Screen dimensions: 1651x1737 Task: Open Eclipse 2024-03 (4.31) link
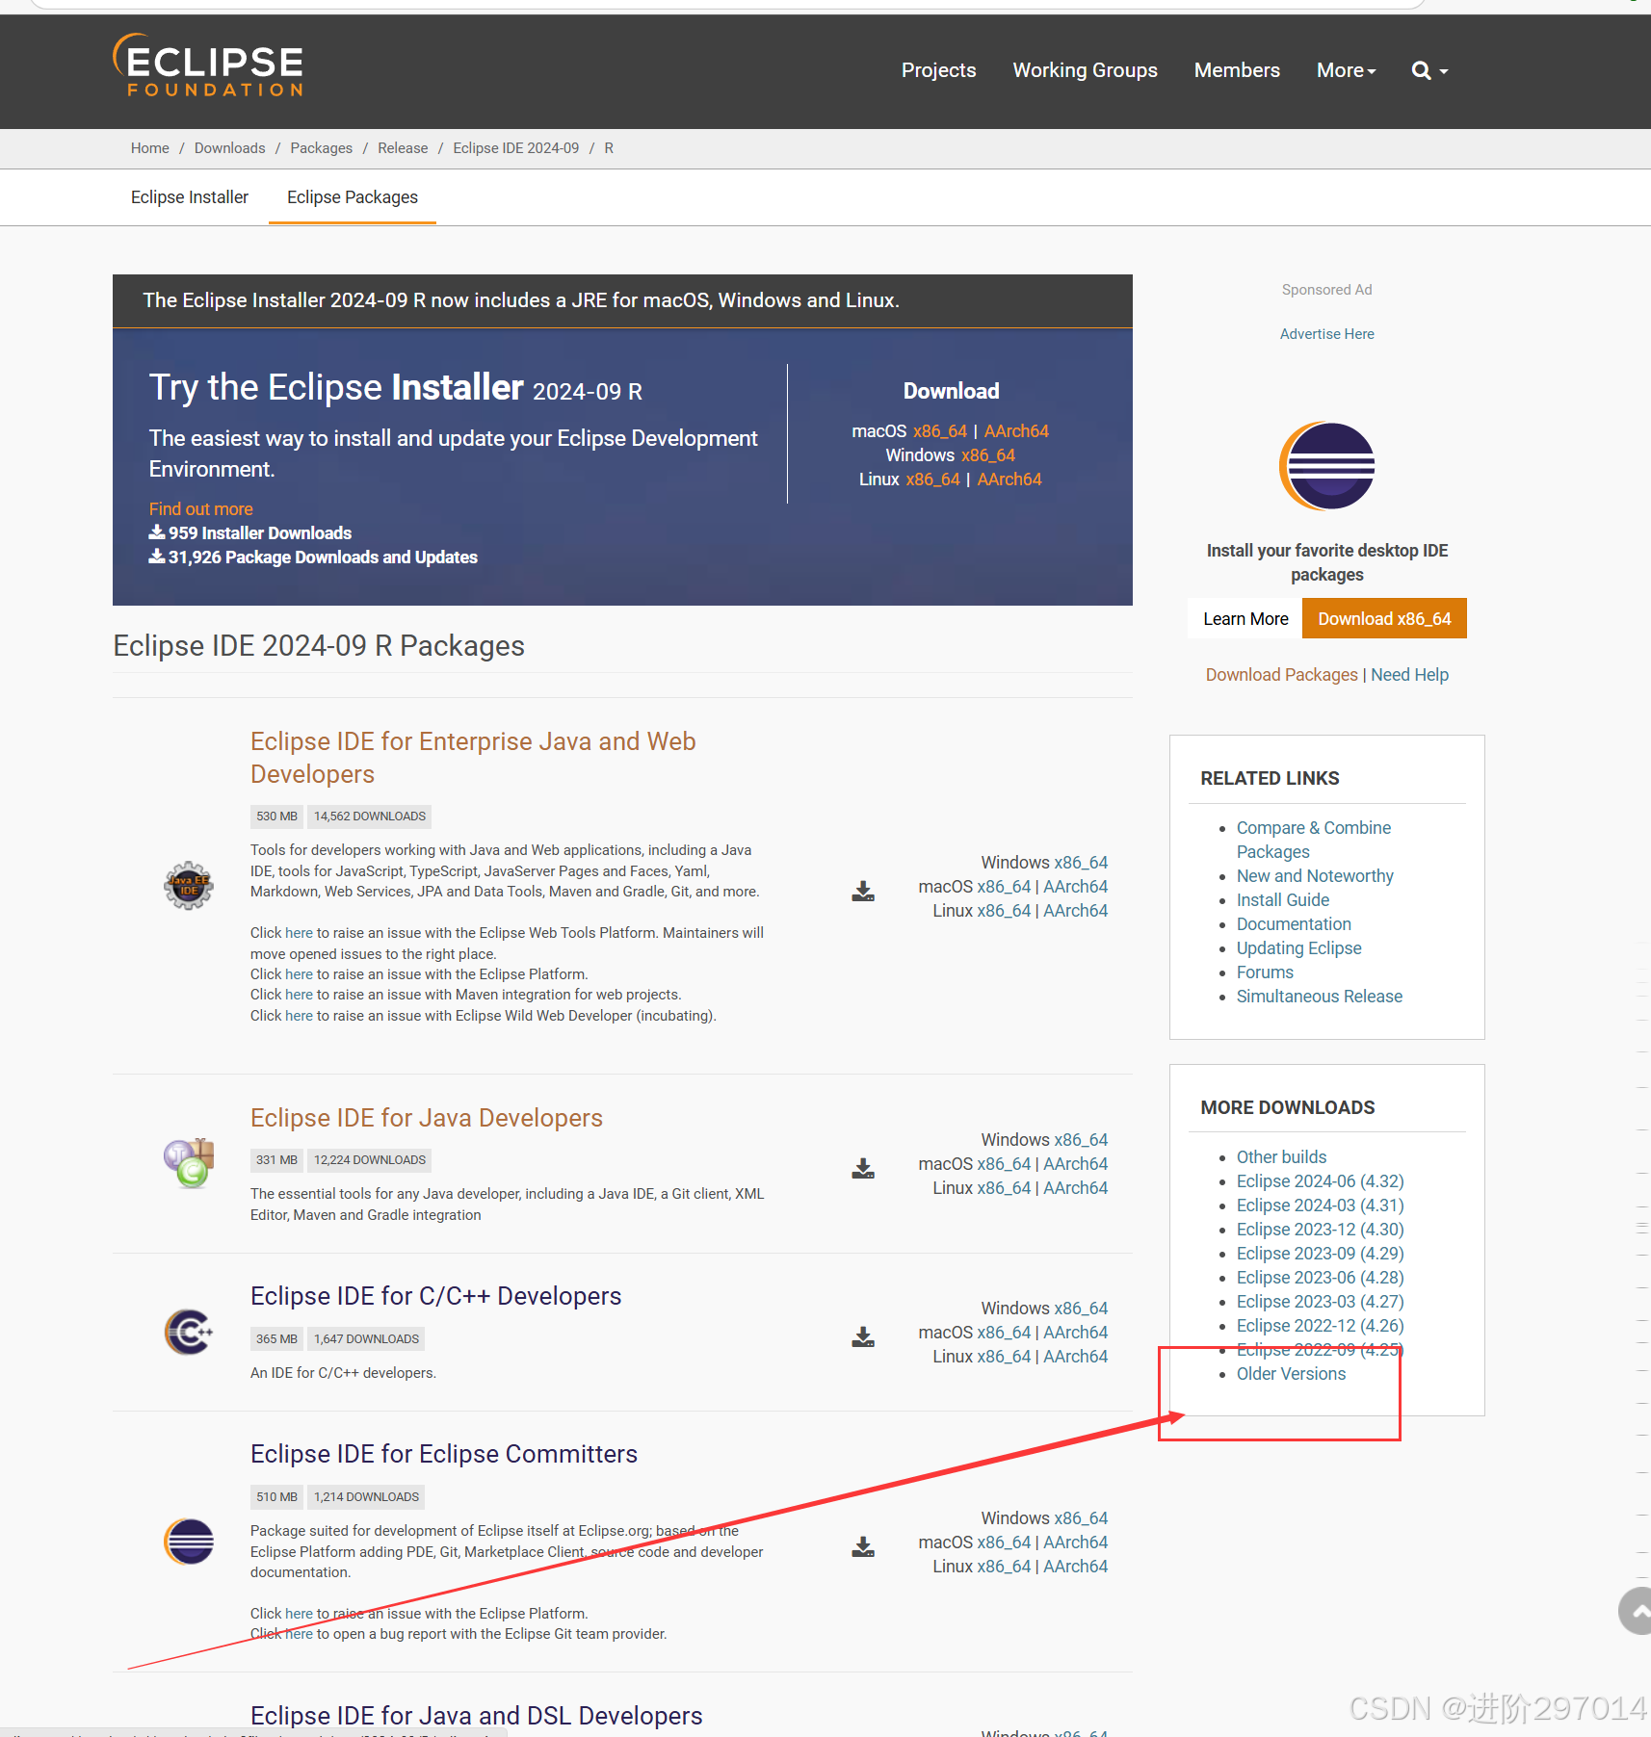coord(1320,1206)
